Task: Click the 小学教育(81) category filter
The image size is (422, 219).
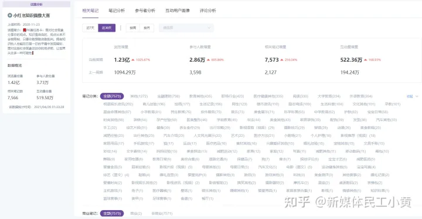Action: click(x=151, y=112)
